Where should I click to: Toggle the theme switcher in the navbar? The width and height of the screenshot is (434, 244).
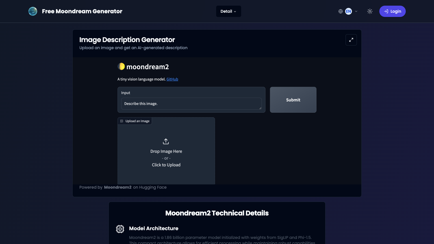[370, 11]
